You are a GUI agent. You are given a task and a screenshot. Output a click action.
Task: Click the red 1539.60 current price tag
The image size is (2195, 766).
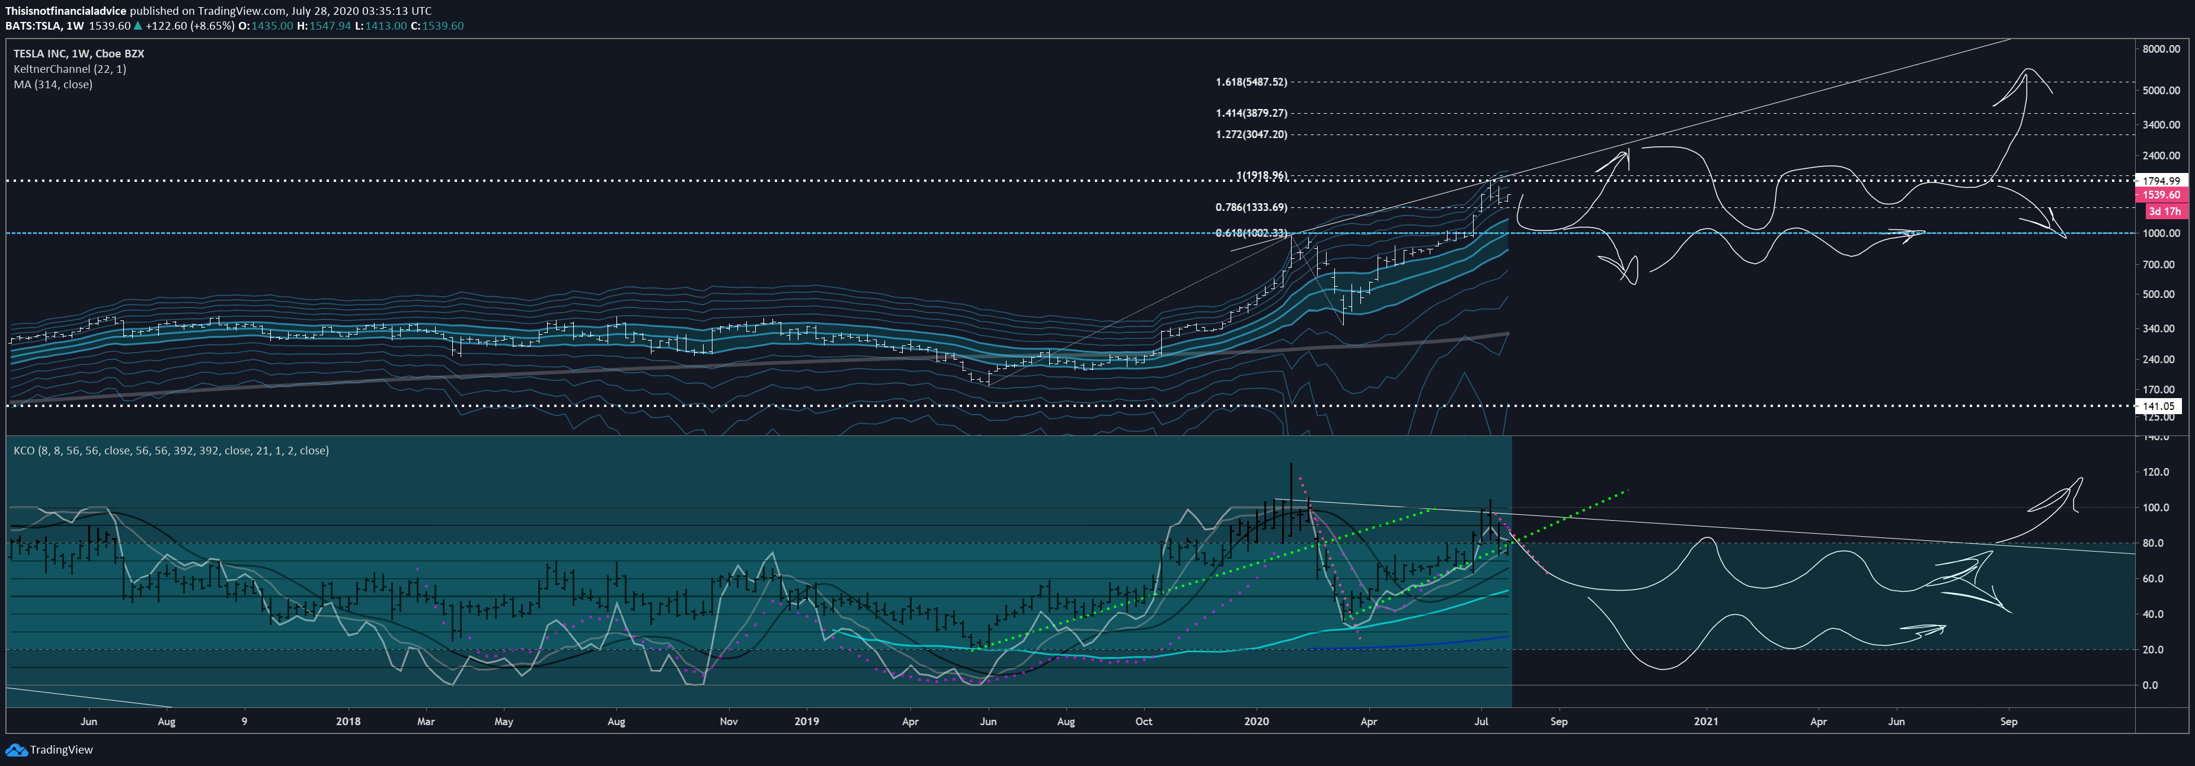tap(2161, 195)
